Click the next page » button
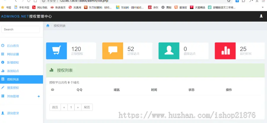This screenshot has width=267, height=123. point(78,107)
